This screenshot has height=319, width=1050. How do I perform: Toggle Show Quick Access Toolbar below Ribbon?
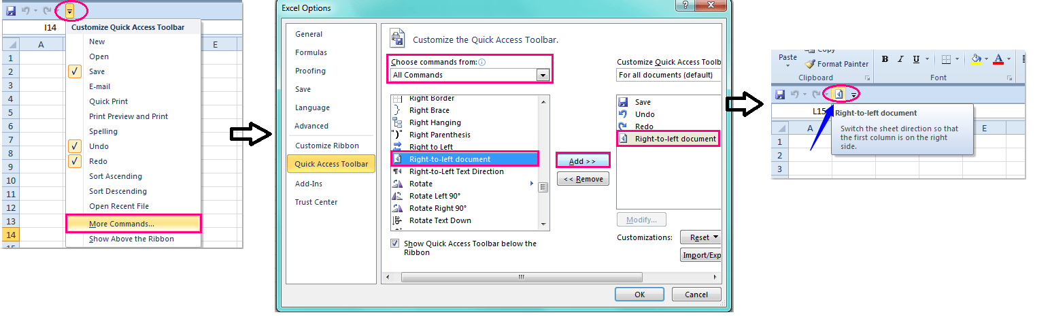(395, 244)
